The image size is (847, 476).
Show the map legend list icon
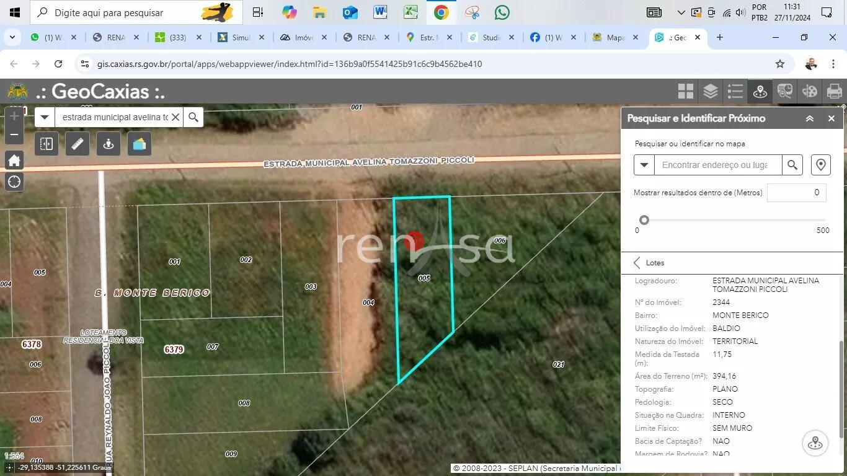735,92
